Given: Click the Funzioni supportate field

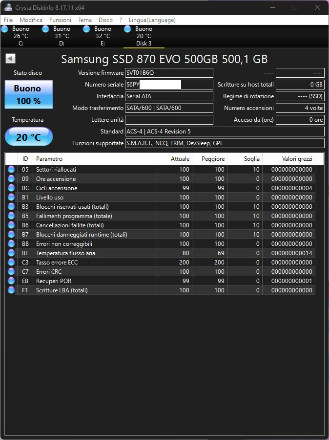Looking at the screenshot, I should (x=225, y=143).
